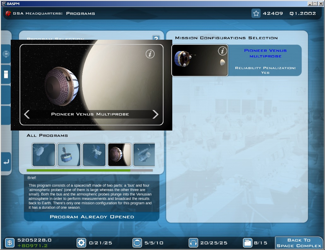The height and width of the screenshot is (250, 325).
Task: Click the All Programs heading
Action: [47, 136]
